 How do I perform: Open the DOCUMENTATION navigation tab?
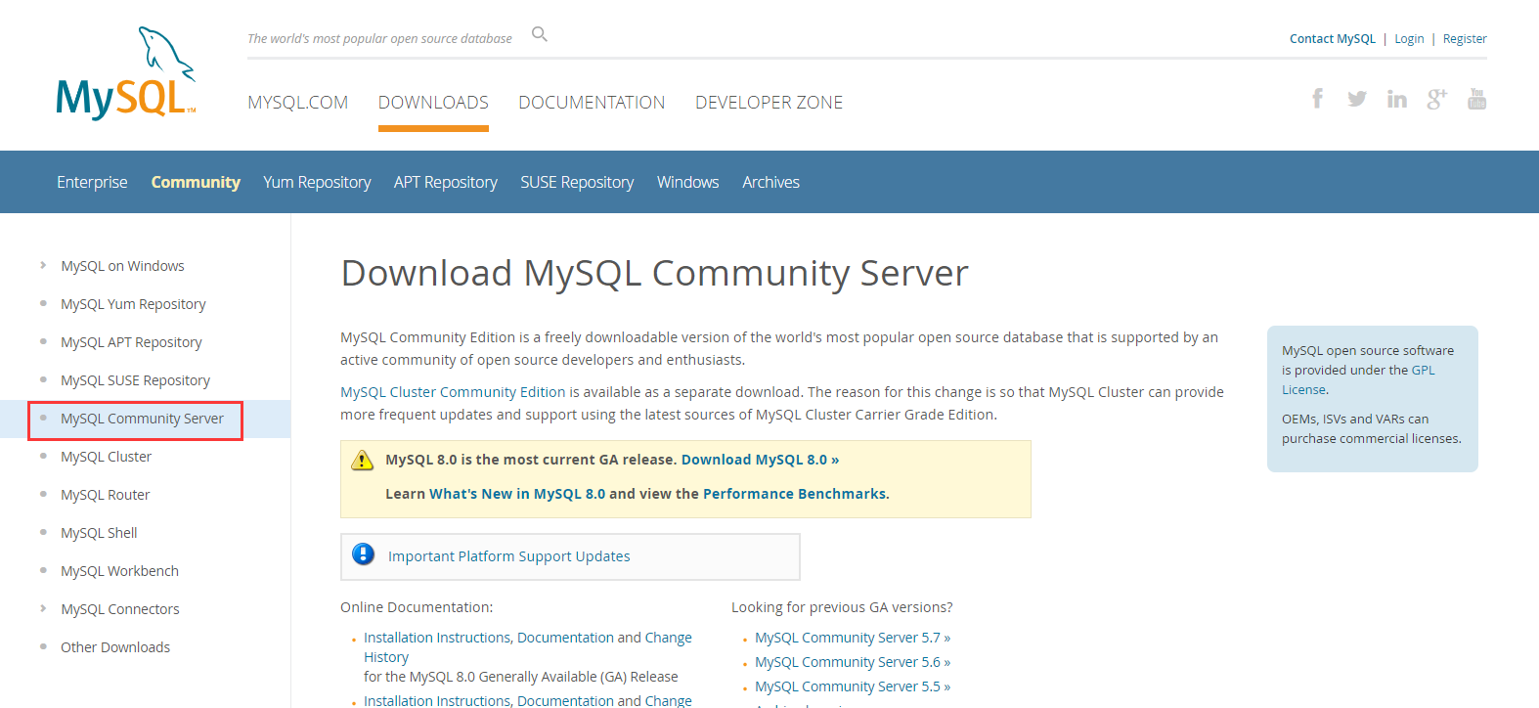592,103
